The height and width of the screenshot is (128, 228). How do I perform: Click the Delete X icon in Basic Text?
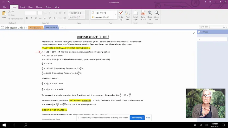point(65,18)
